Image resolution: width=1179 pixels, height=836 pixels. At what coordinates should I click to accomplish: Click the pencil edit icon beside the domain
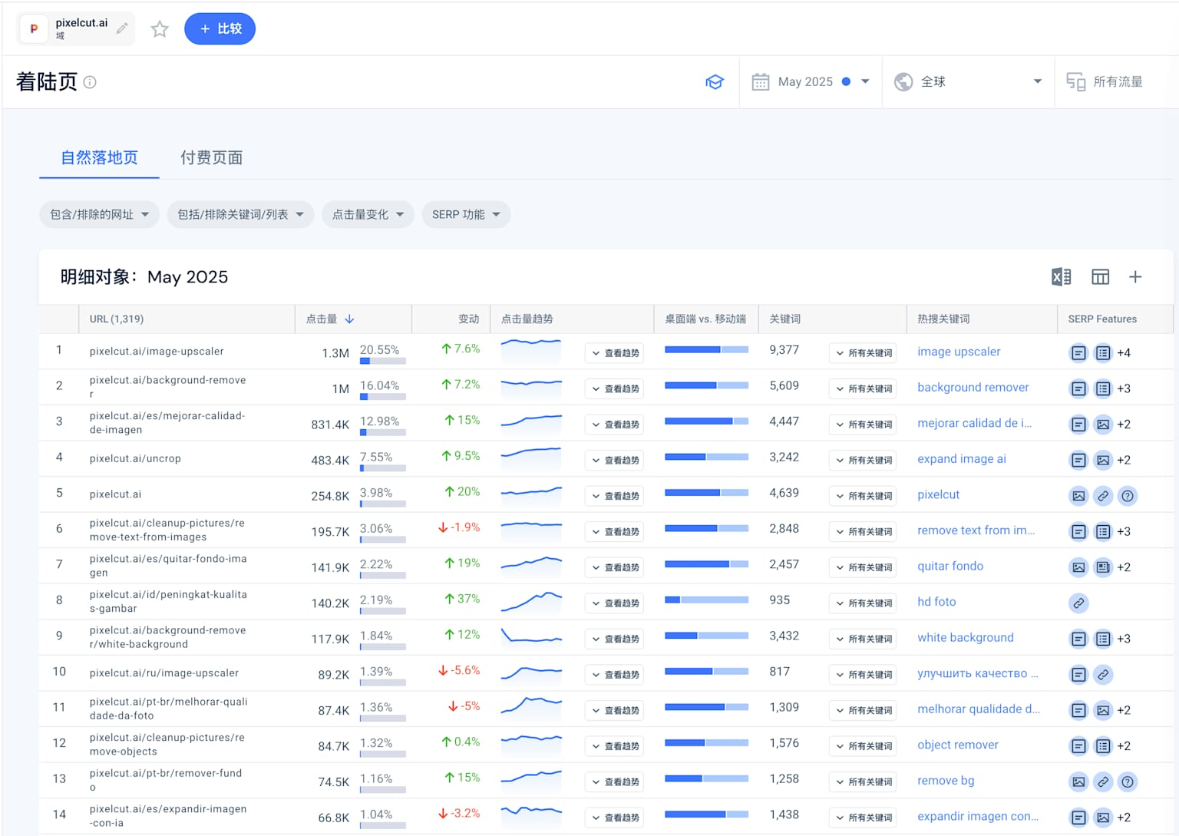click(122, 28)
